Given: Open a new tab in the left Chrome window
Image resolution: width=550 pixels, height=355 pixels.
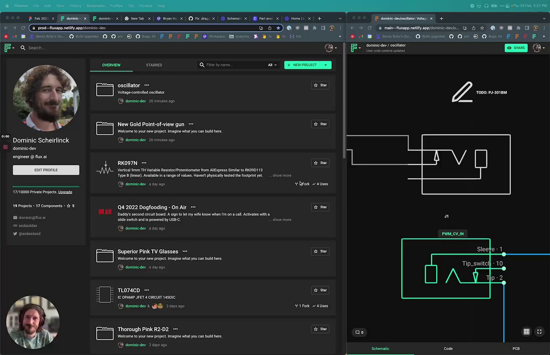Looking at the screenshot, I should tap(319, 18).
